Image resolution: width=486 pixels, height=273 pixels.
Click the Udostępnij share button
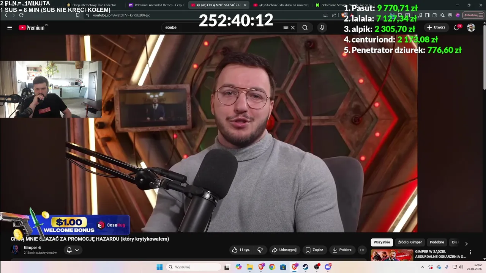(x=284, y=250)
